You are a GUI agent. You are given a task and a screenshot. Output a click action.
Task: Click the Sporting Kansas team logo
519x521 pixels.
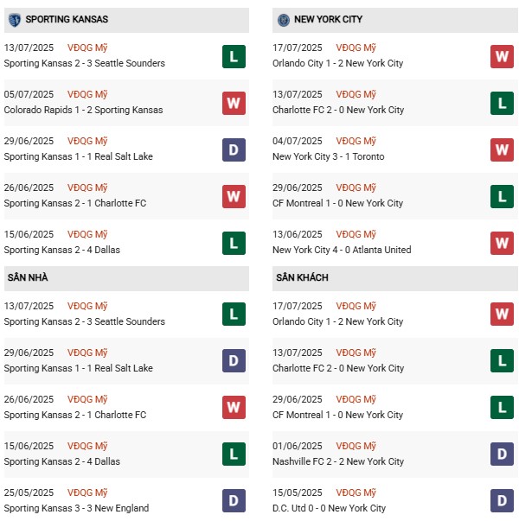(x=14, y=19)
